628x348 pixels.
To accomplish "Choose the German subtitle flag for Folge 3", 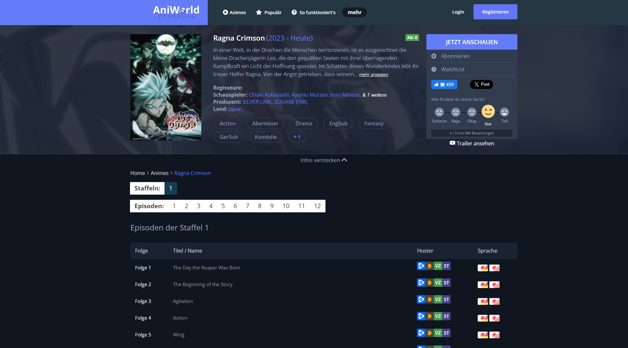I will [x=483, y=301].
